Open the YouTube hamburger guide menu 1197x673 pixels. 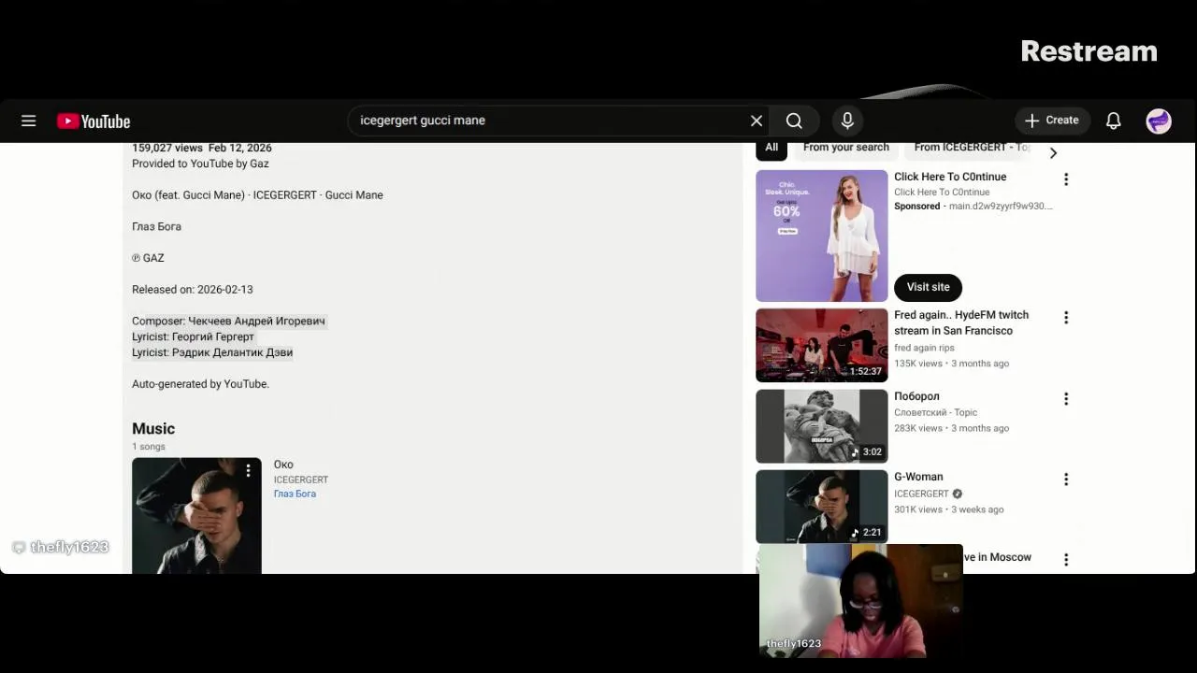tap(29, 121)
